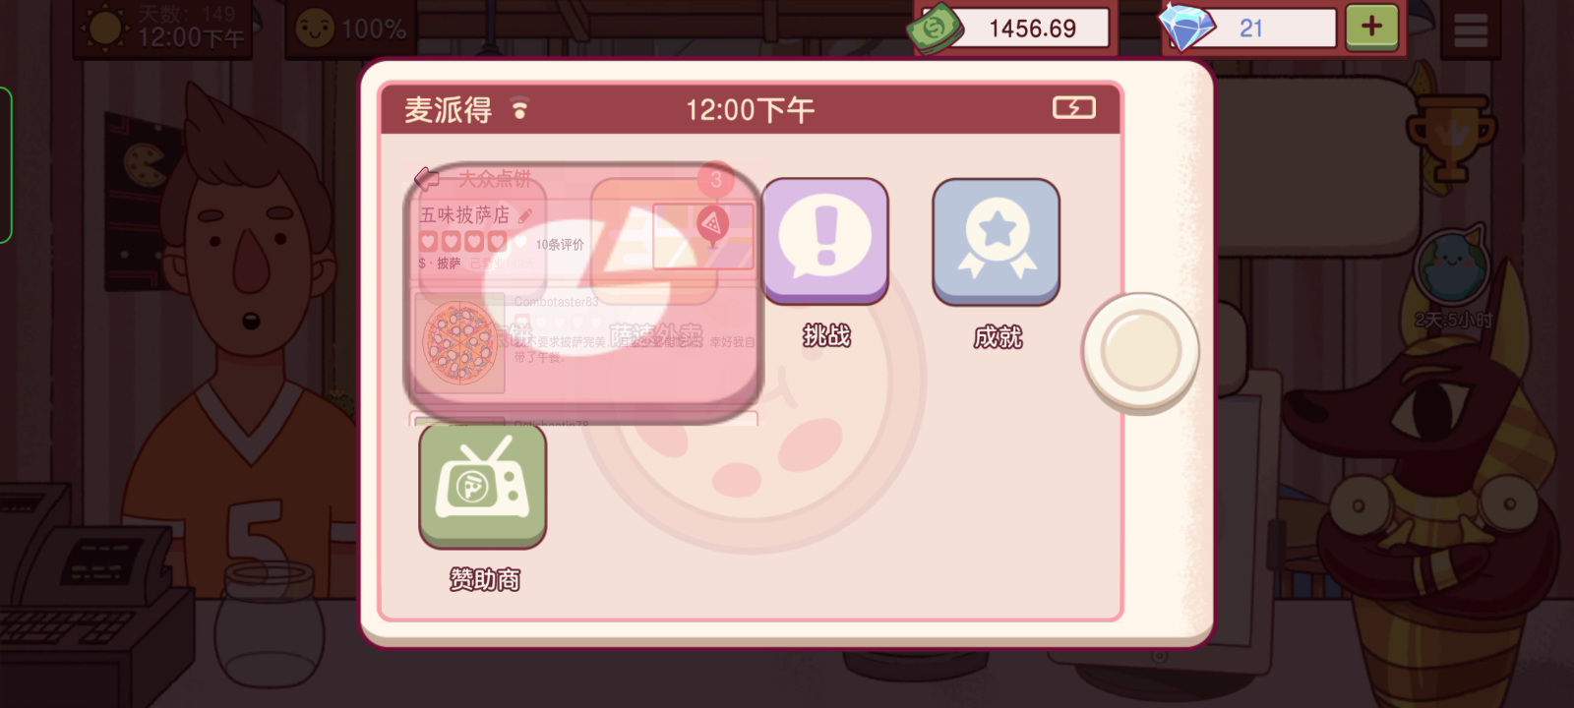Select the pizza photo in Combotaster83's review
Screen dimensions: 1574x708
click(x=459, y=342)
